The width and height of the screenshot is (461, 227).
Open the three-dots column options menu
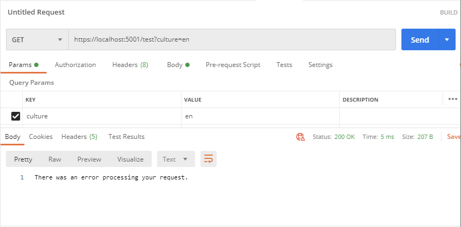(x=452, y=99)
